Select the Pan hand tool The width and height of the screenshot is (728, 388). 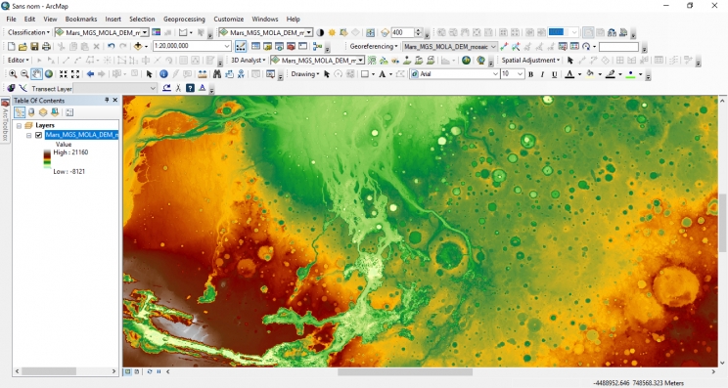tap(36, 74)
